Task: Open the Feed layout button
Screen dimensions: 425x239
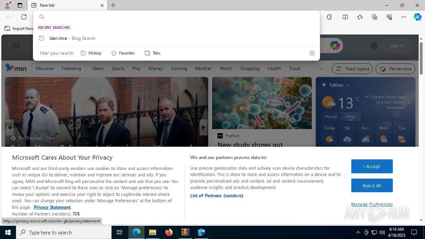Action: click(352, 69)
